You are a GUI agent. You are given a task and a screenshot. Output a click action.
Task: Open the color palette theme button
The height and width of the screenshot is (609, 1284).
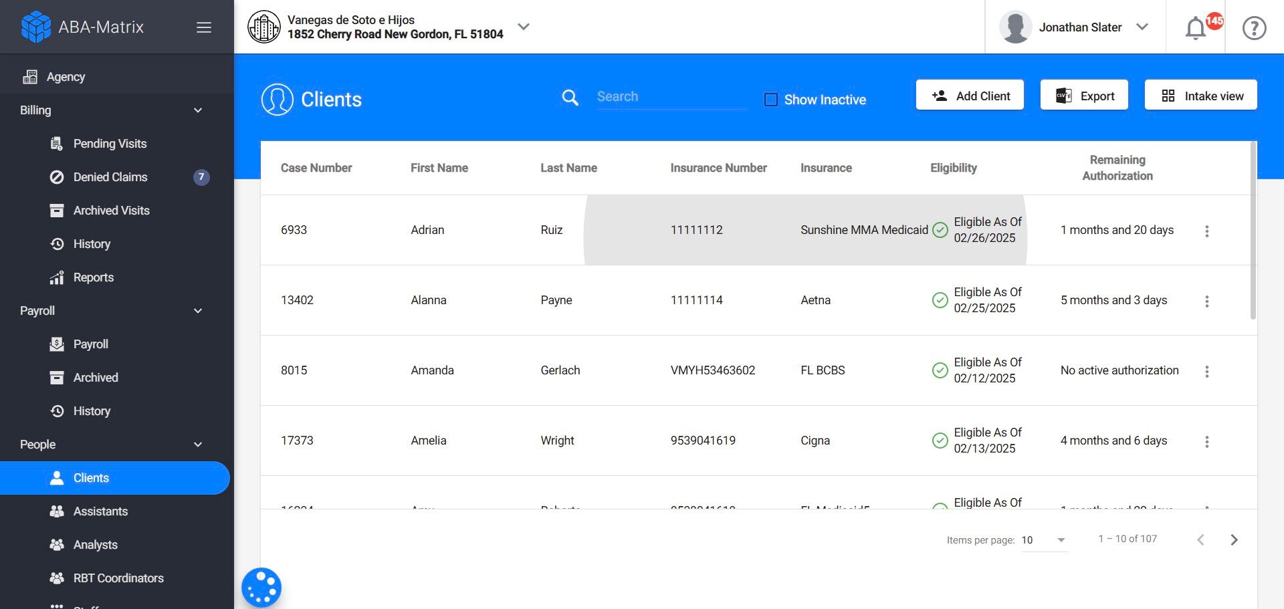[x=261, y=588]
